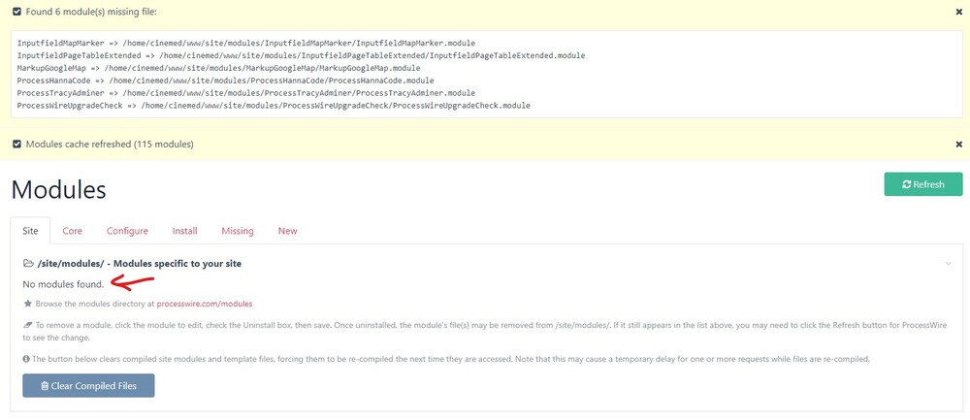Open the Configure tab
This screenshot has height=420, width=970.
coord(127,231)
